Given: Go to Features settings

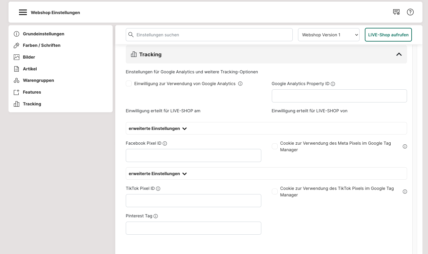Looking at the screenshot, I should coord(32,92).
